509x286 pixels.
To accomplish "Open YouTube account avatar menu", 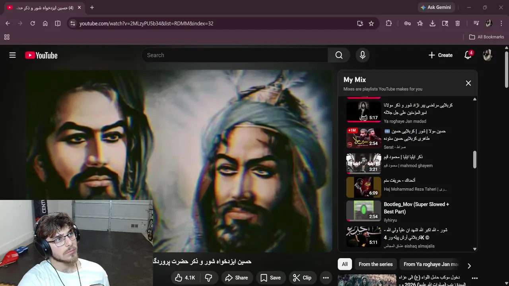I will coord(487,55).
